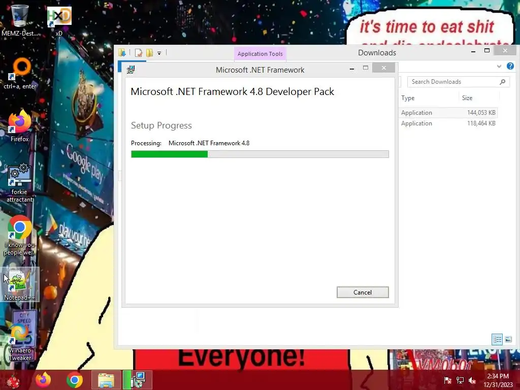The image size is (520, 390).
Task: Select the 118,464 KB Application row
Action: [x=448, y=123]
